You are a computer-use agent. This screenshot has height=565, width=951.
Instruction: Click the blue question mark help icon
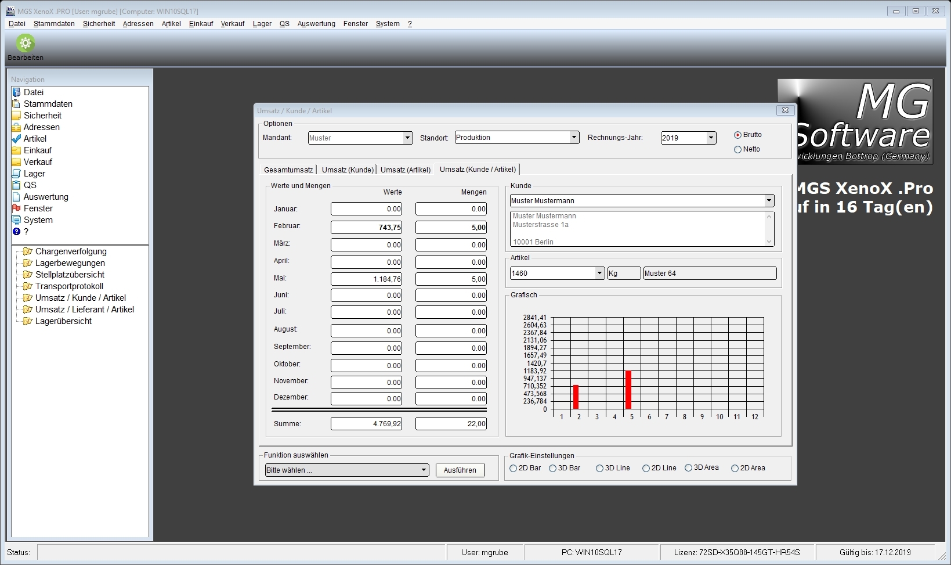coord(16,232)
